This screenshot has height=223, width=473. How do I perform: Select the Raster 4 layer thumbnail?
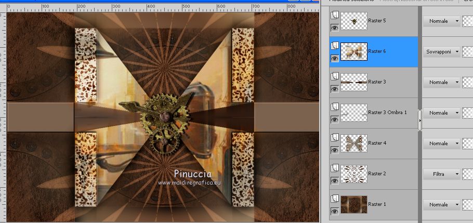coord(354,143)
